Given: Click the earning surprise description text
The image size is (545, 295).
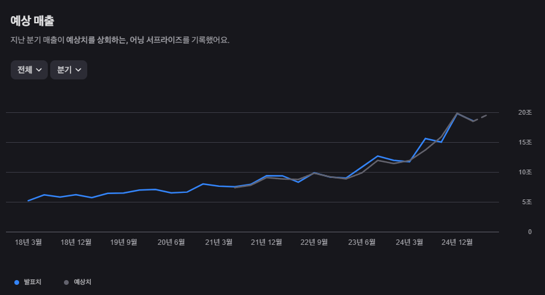Looking at the screenshot, I should click(120, 40).
